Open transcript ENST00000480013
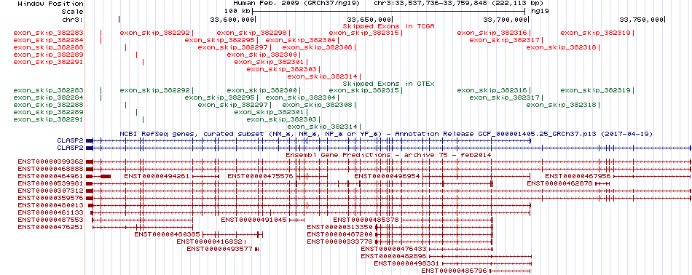This screenshot has height=275, width=692. tap(50, 205)
